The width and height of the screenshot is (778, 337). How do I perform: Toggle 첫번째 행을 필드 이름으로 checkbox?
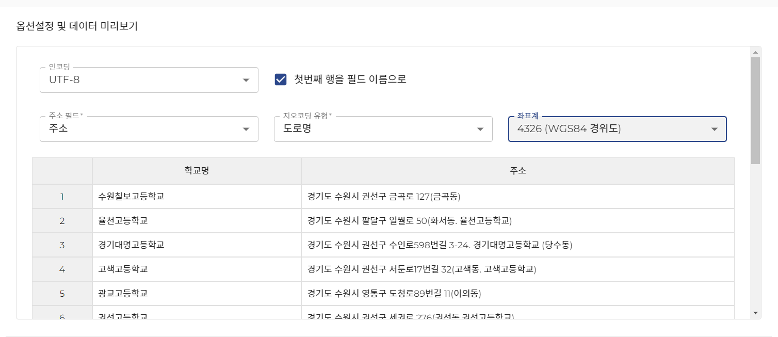(x=281, y=79)
